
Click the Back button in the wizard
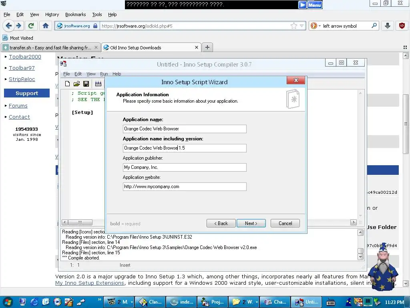pos(221,223)
